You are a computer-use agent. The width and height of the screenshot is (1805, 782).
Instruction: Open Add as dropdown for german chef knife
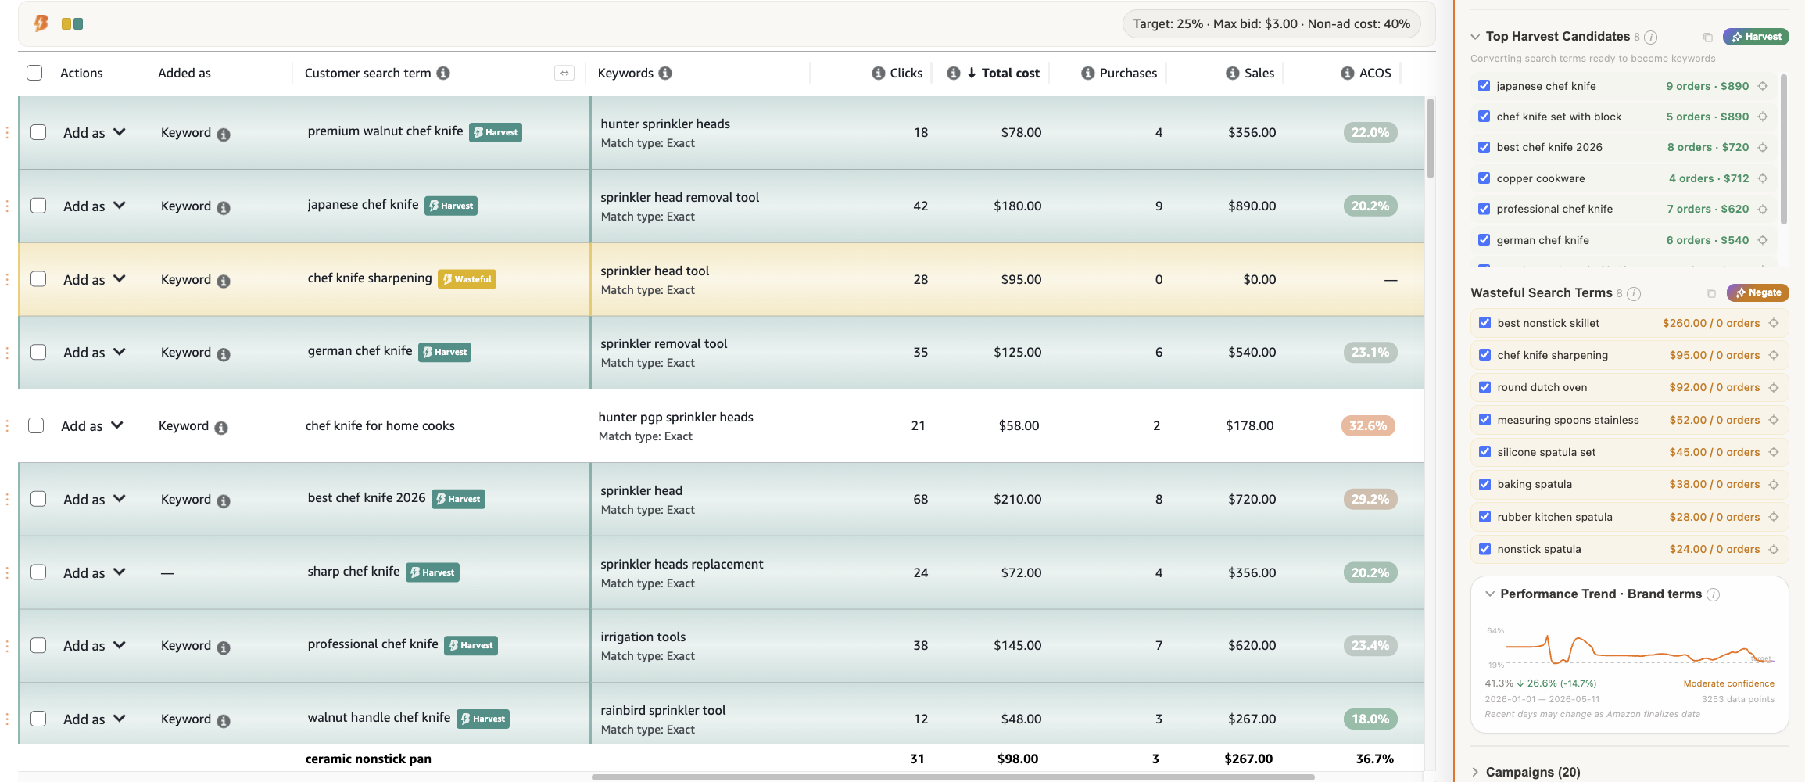coord(94,353)
